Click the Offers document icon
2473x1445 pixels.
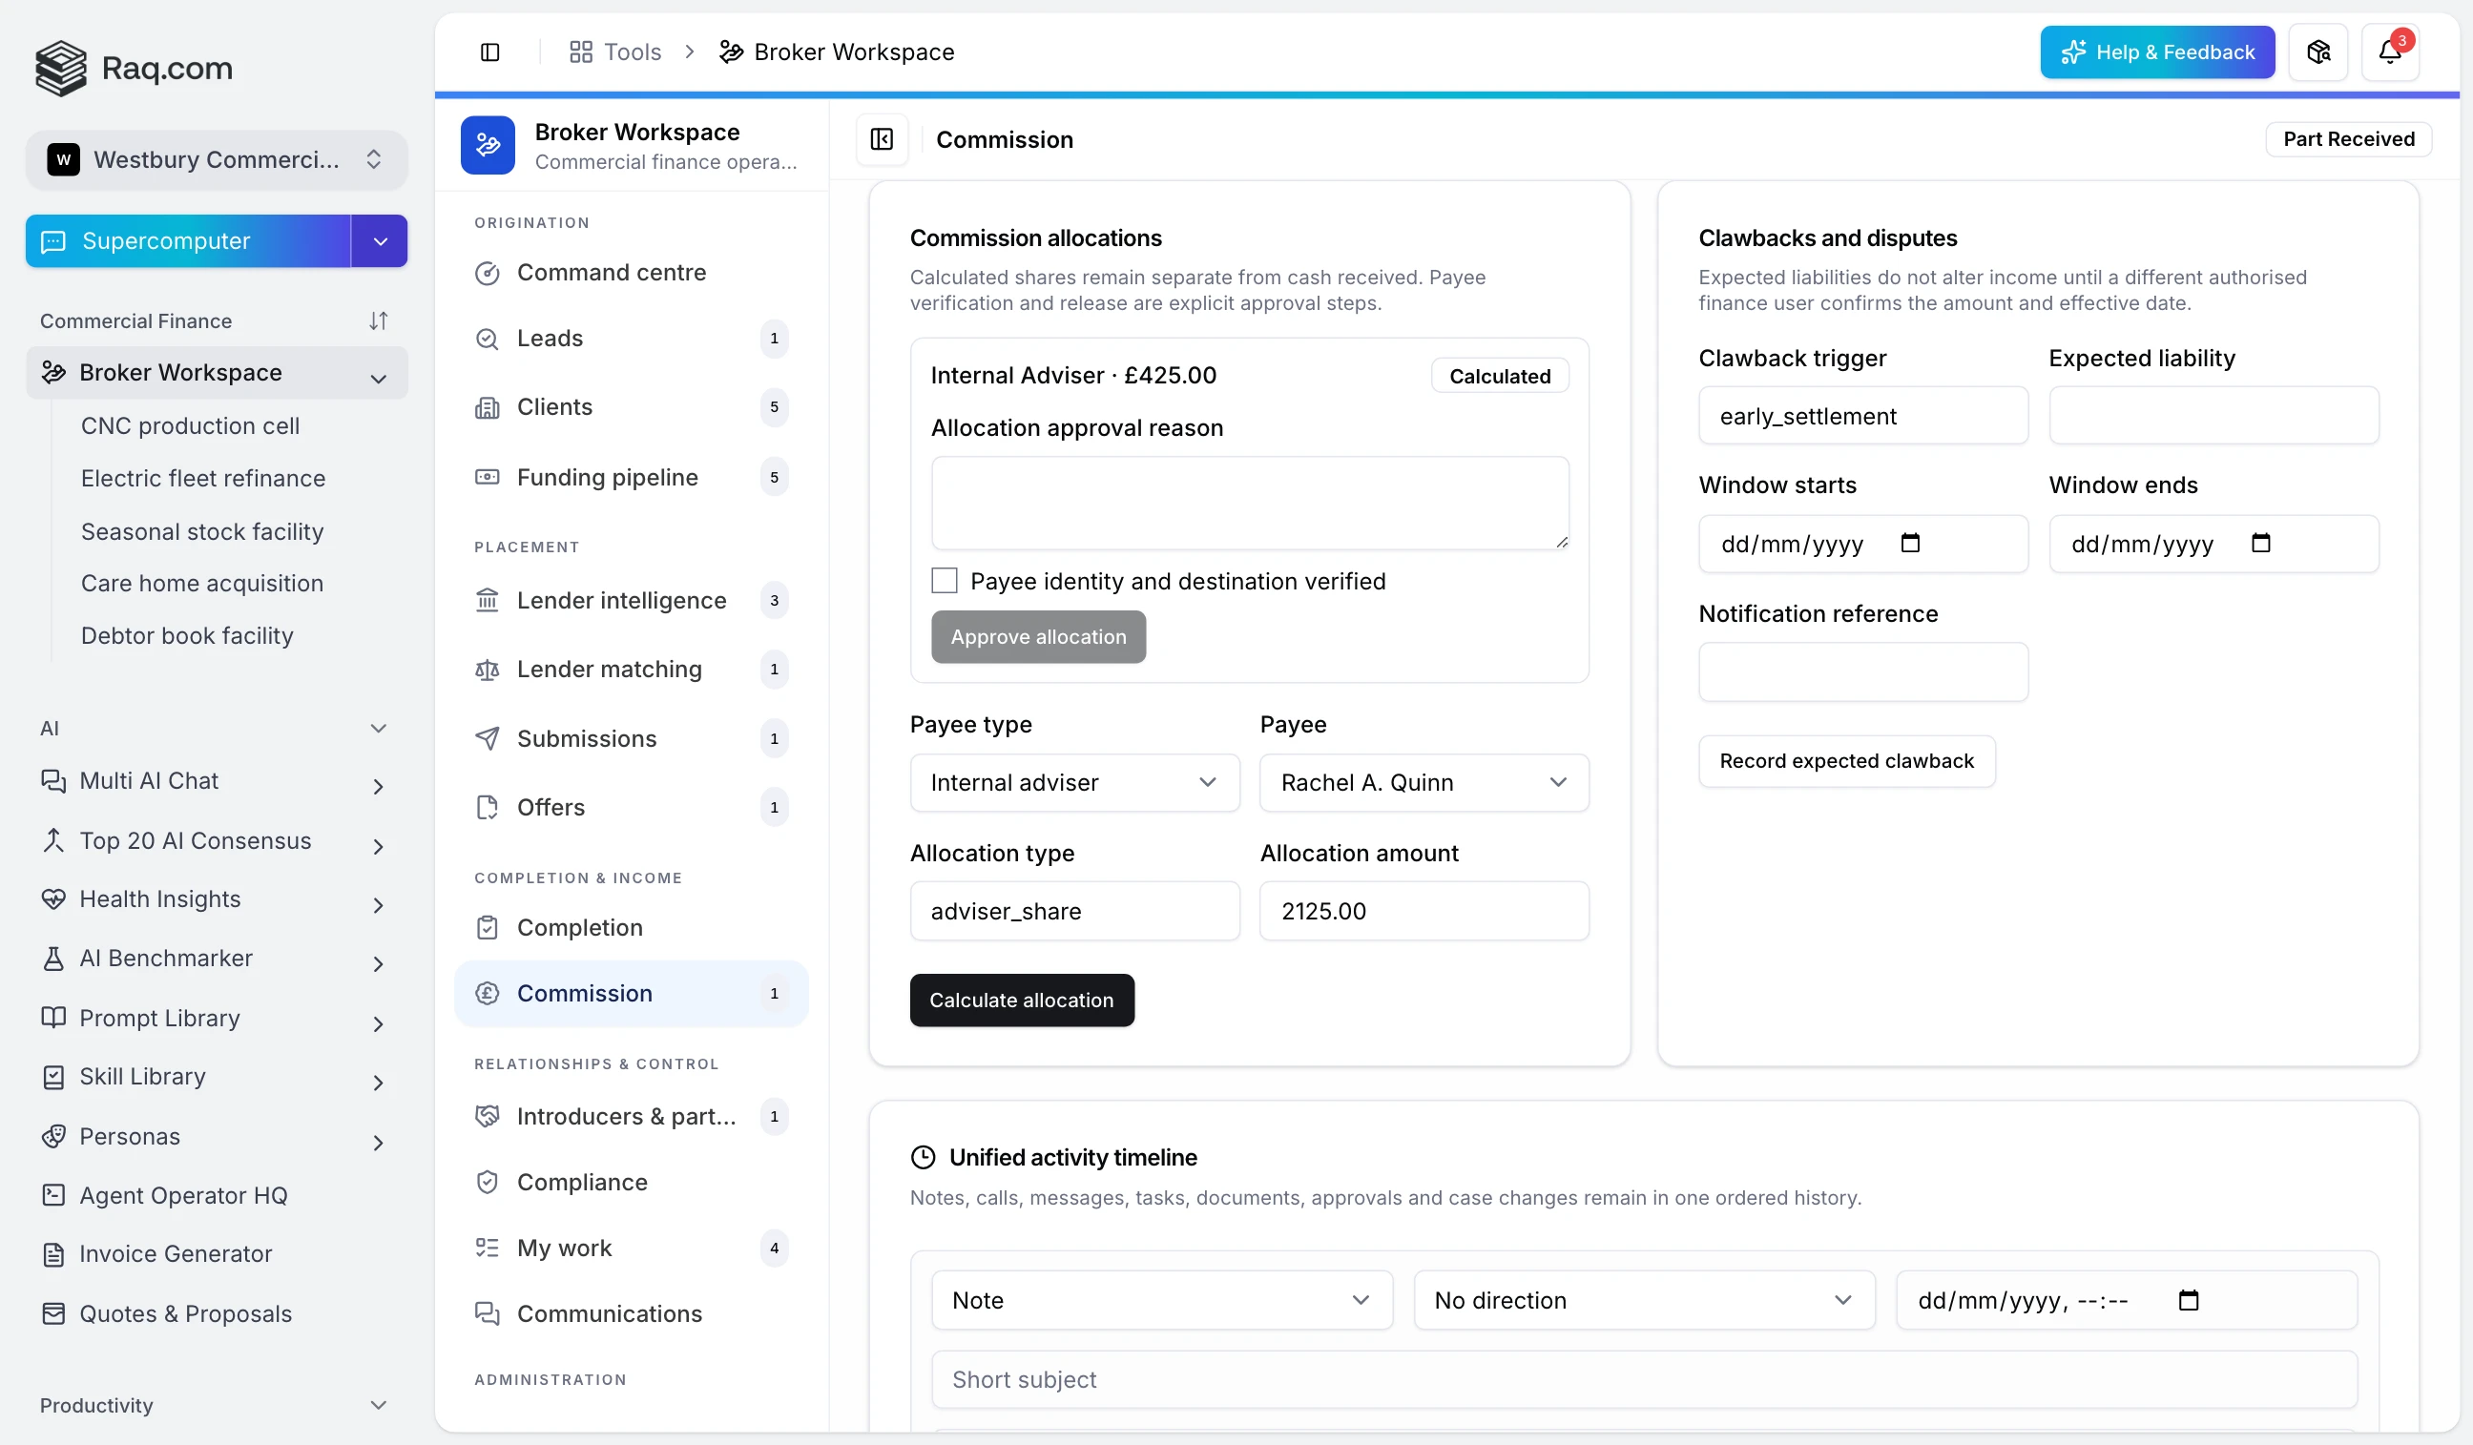[x=487, y=807]
